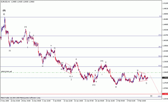The height and width of the screenshot is (102, 168).
Task: Click the red price tag 1.24247
Action: tap(165, 94)
